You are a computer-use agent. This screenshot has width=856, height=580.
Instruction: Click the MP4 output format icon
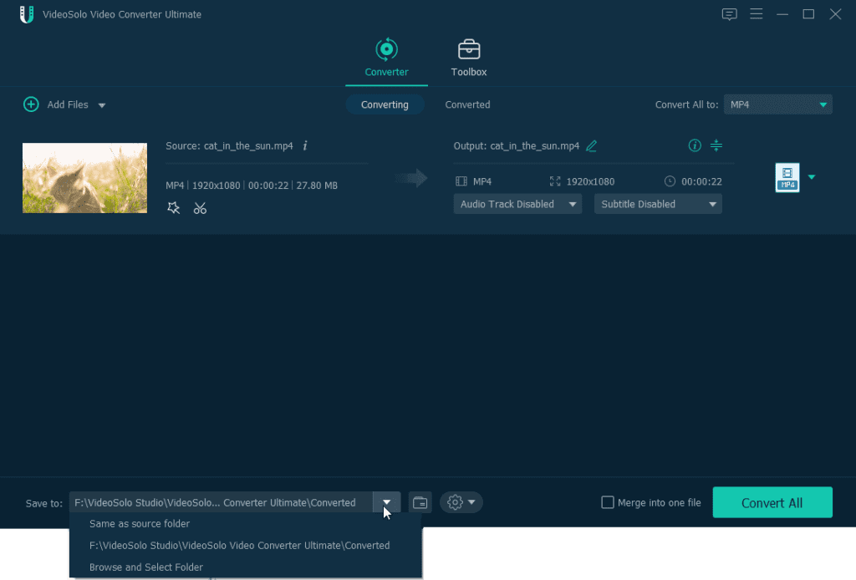[787, 177]
